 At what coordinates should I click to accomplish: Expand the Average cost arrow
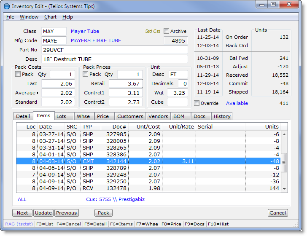pos(37,93)
